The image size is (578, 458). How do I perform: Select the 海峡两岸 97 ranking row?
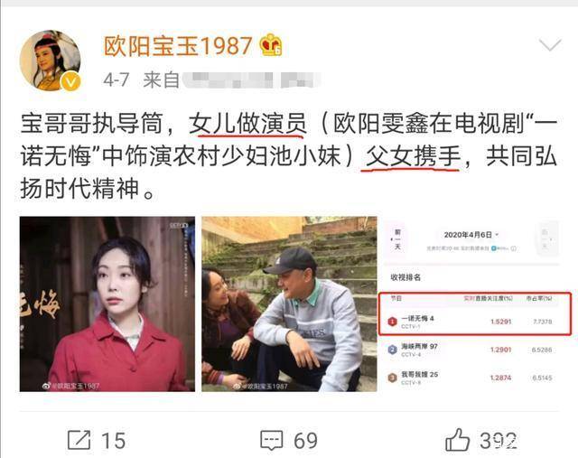click(x=471, y=350)
